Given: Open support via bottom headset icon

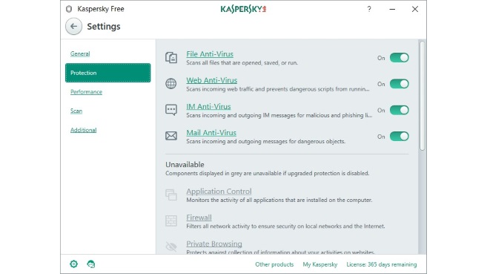Looking at the screenshot, I should click(x=90, y=264).
